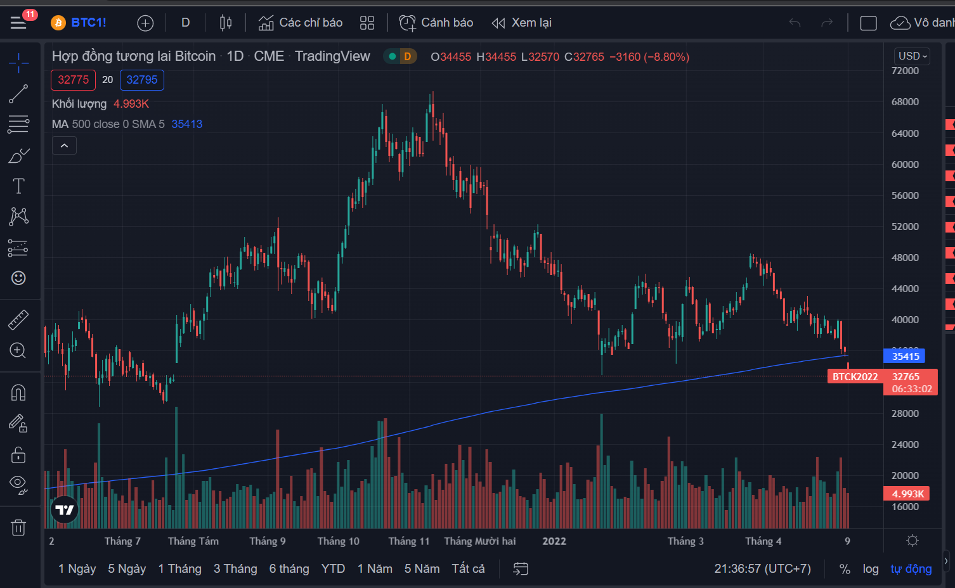955x588 pixels.
Task: Expand the right side panel arrow
Action: click(946, 561)
